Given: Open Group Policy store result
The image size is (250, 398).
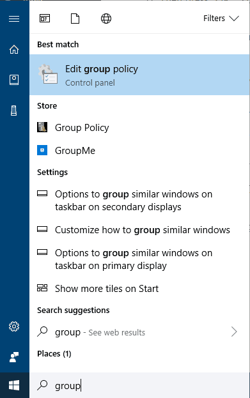Looking at the screenshot, I should click(x=139, y=127).
